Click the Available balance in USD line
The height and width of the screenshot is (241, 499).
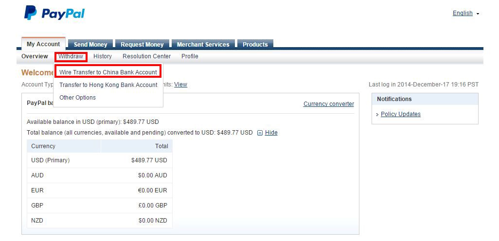[92, 122]
